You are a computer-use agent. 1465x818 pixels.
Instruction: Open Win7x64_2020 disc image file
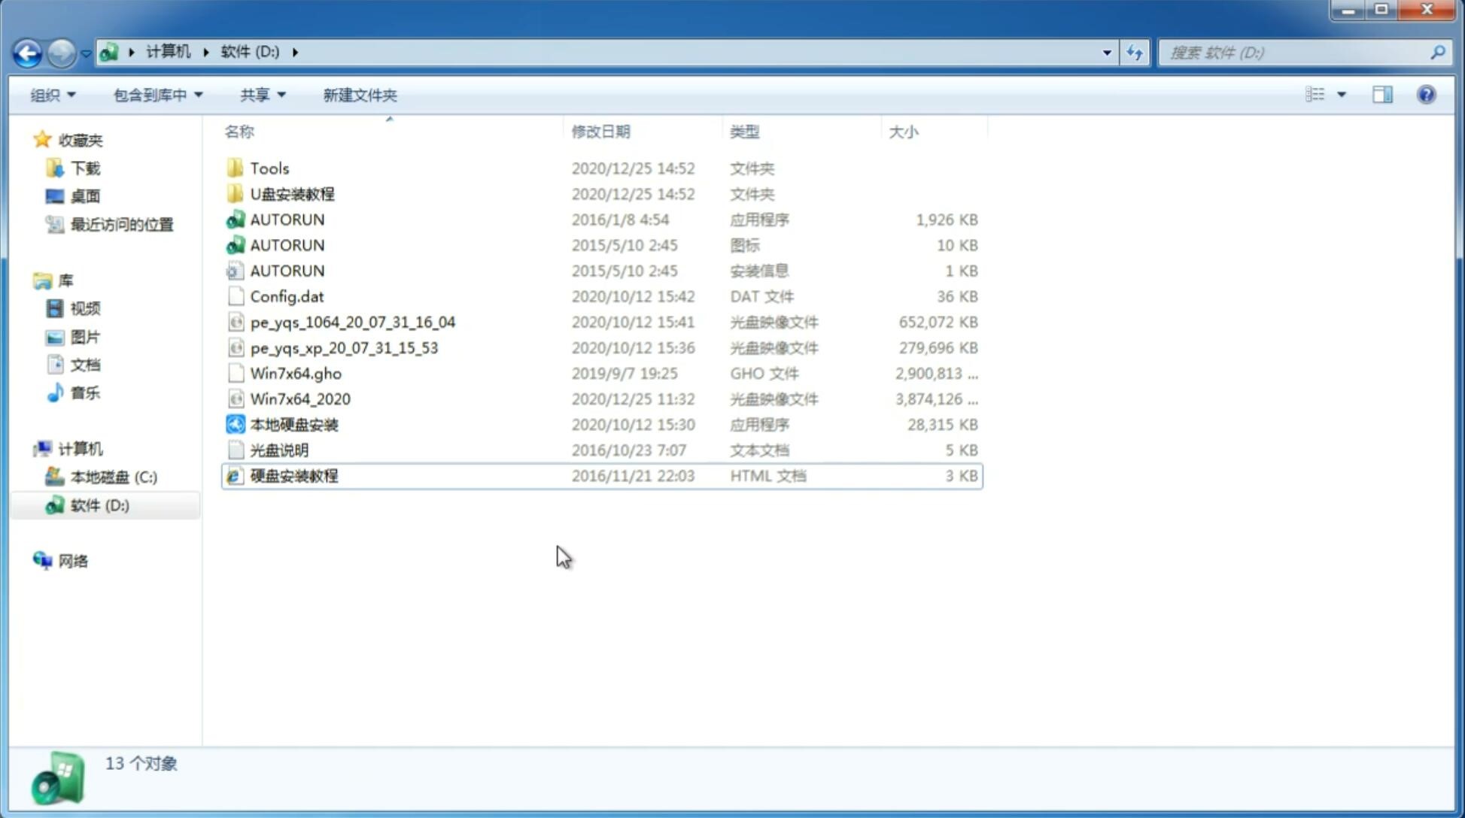point(299,398)
